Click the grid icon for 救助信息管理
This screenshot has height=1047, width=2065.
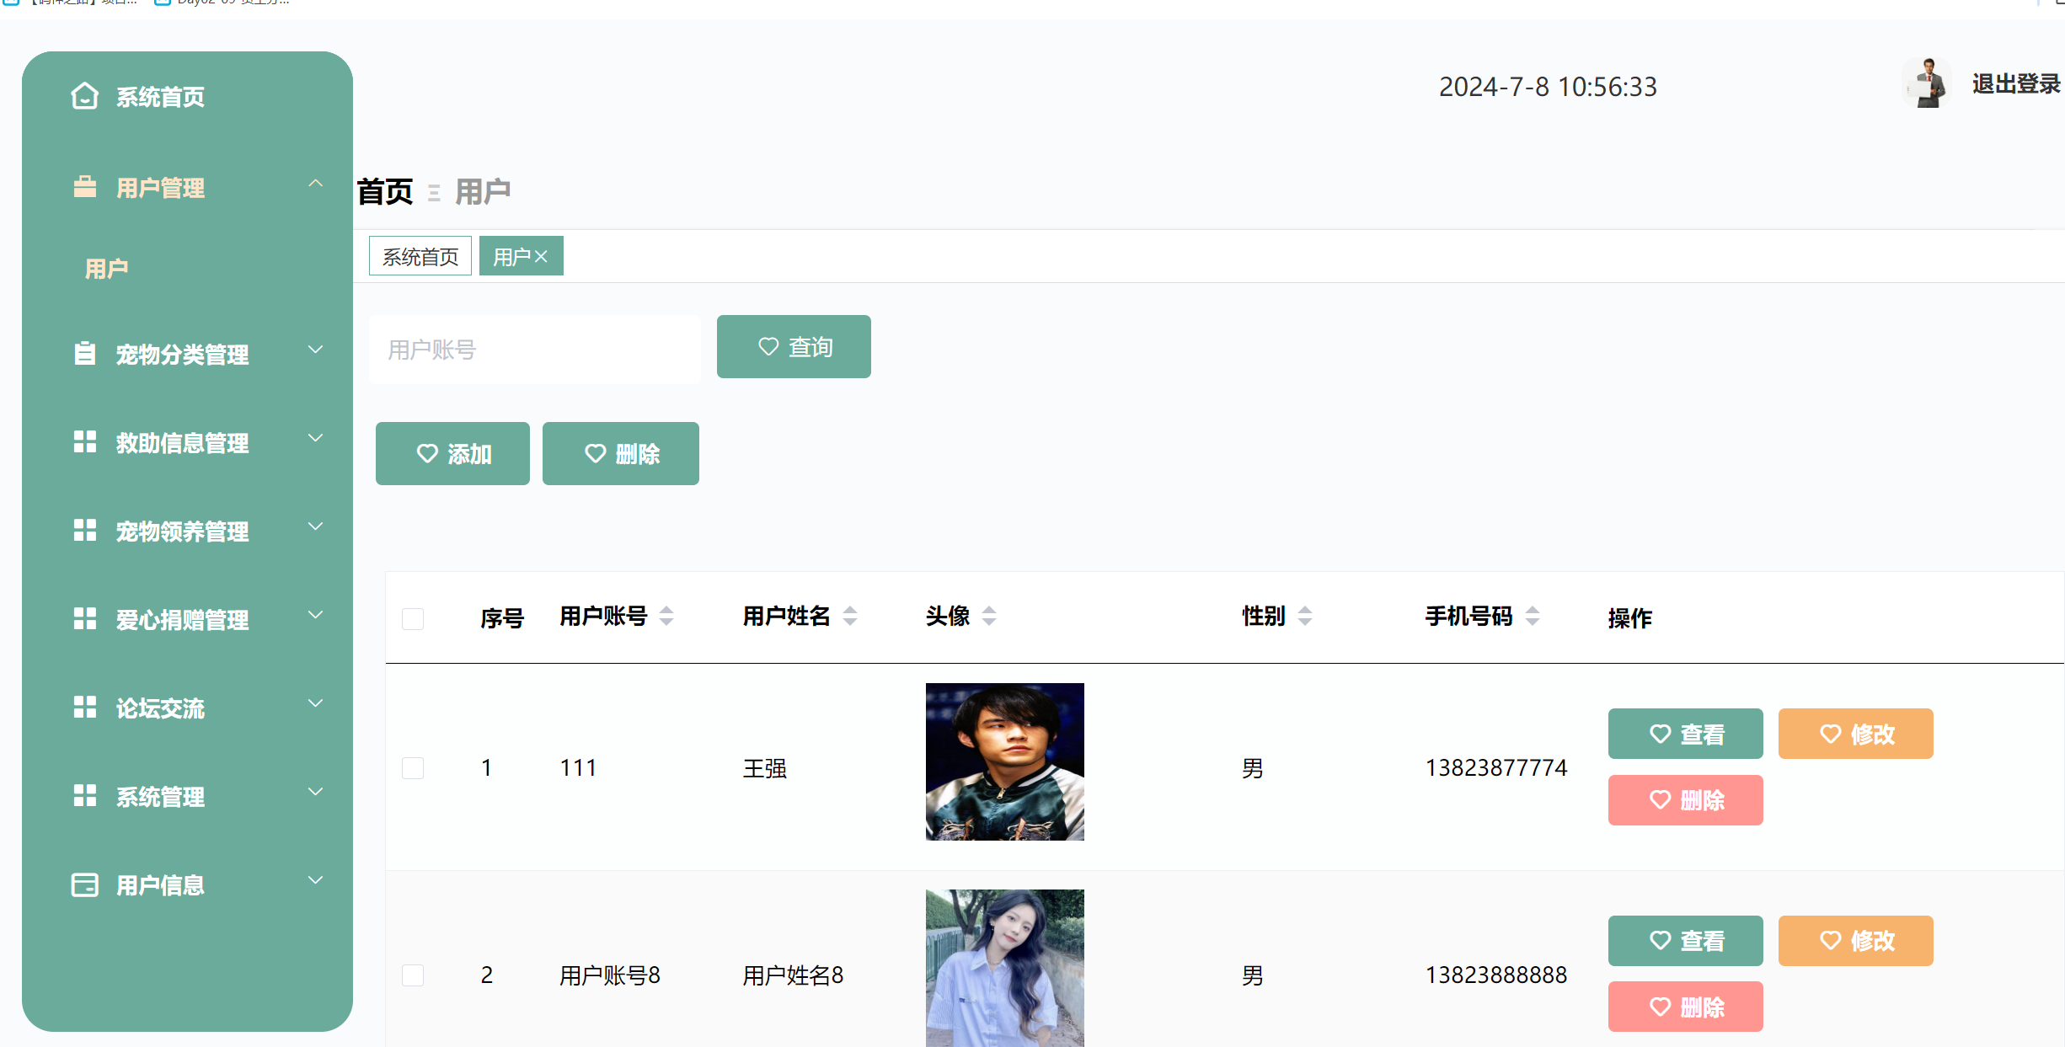point(84,441)
